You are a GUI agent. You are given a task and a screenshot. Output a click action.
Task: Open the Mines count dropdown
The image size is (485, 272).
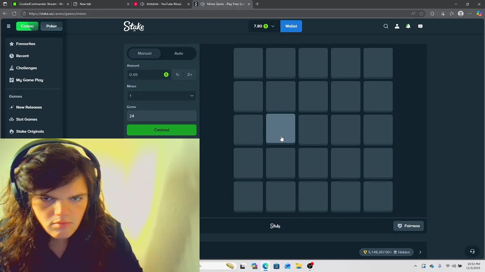click(161, 96)
